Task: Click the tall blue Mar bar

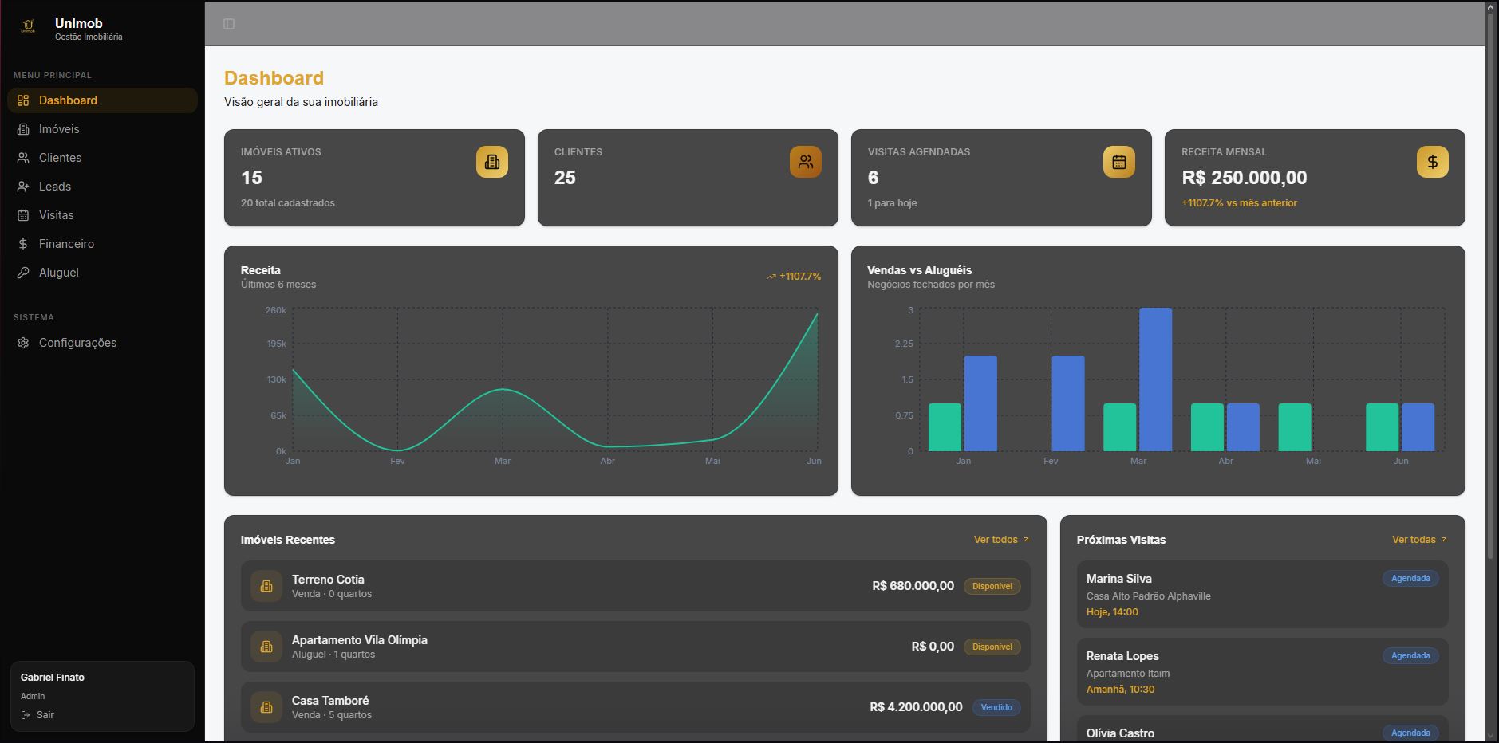Action: click(1156, 379)
